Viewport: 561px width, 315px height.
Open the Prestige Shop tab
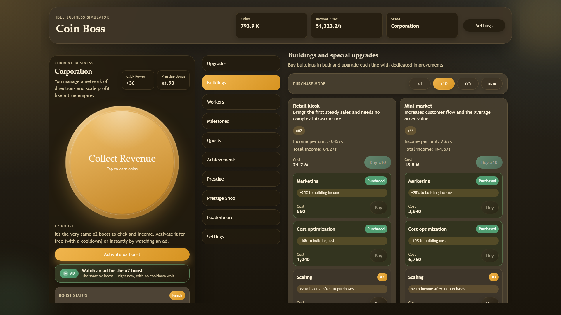[x=241, y=198]
